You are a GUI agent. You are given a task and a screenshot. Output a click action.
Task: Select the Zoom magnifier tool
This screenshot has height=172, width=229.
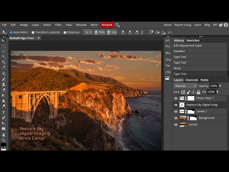(x=3, y=140)
